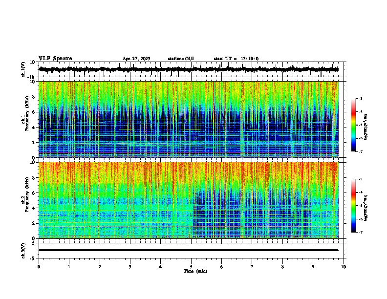
Task: Click the "ch.3(V)" axis label
Action: pyautogui.click(x=23, y=251)
